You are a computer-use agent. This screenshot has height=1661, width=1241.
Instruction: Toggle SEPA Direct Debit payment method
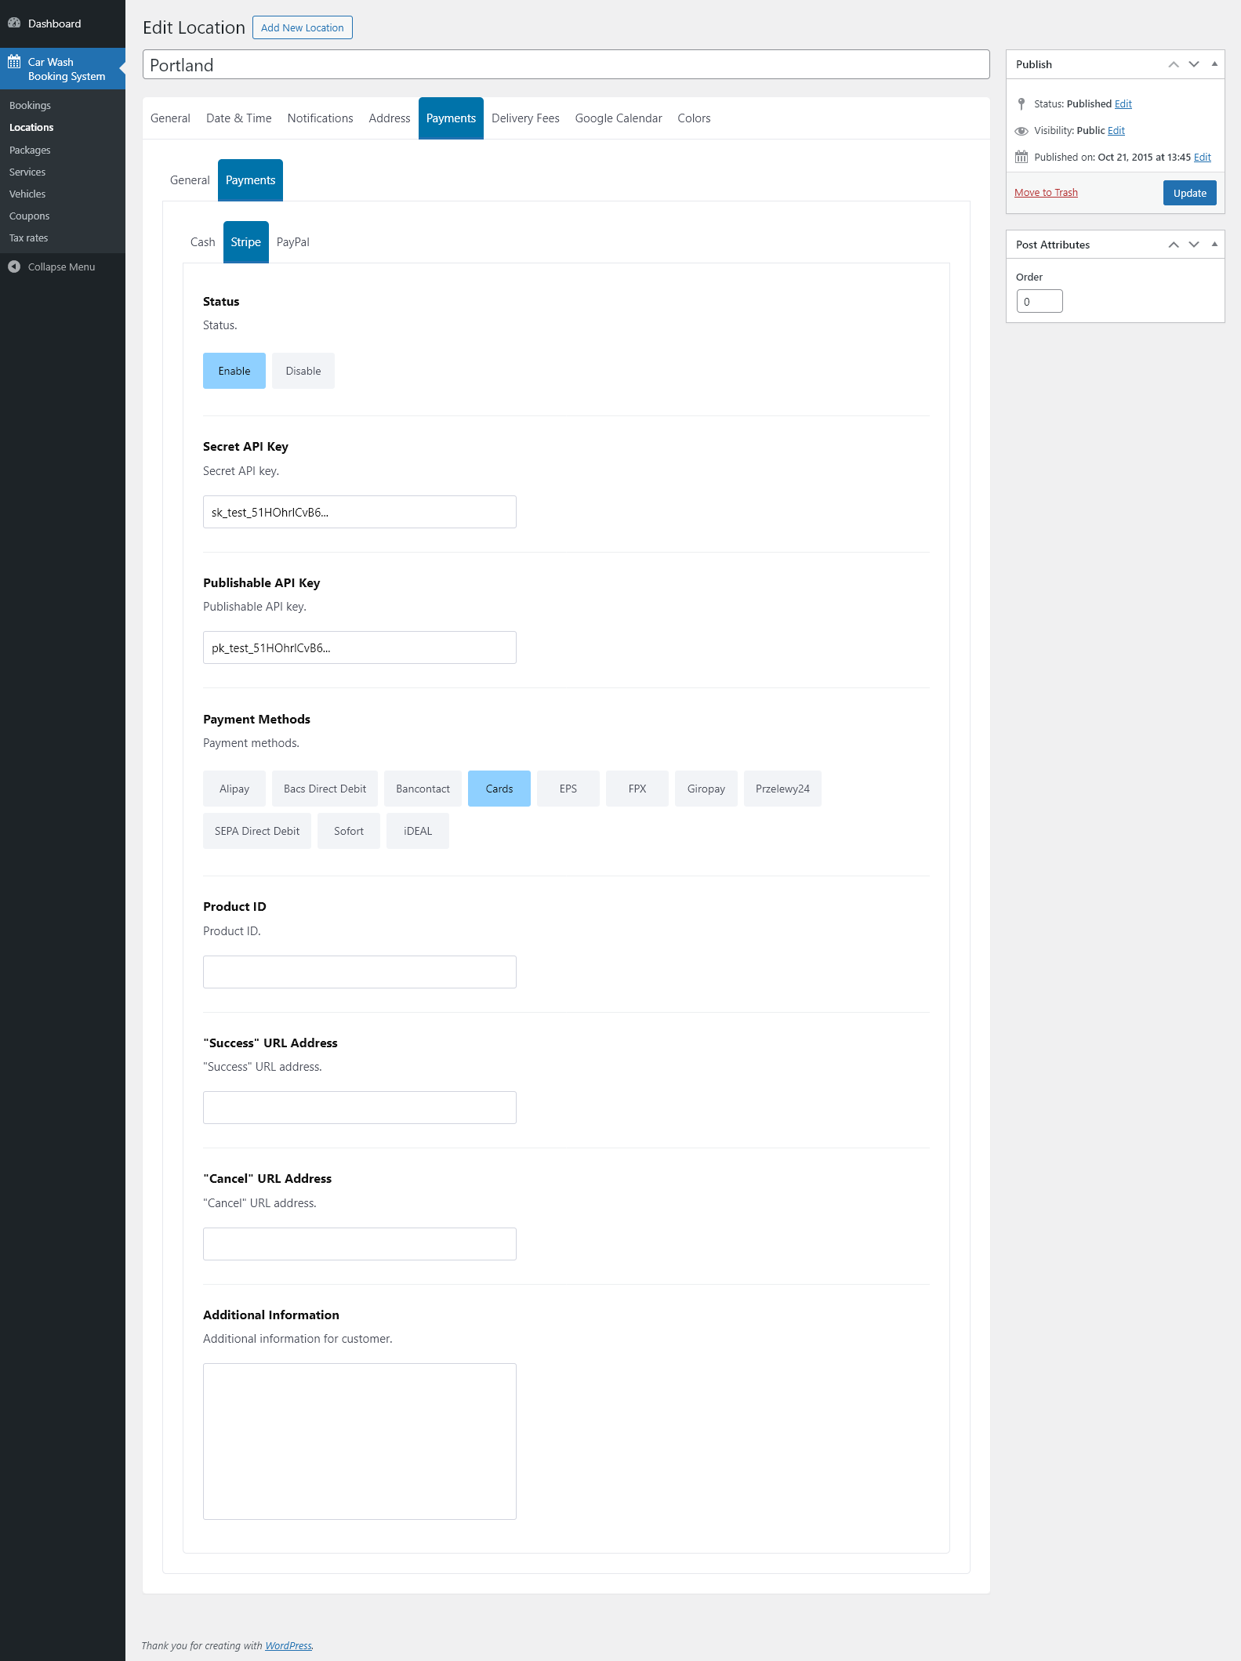257,831
